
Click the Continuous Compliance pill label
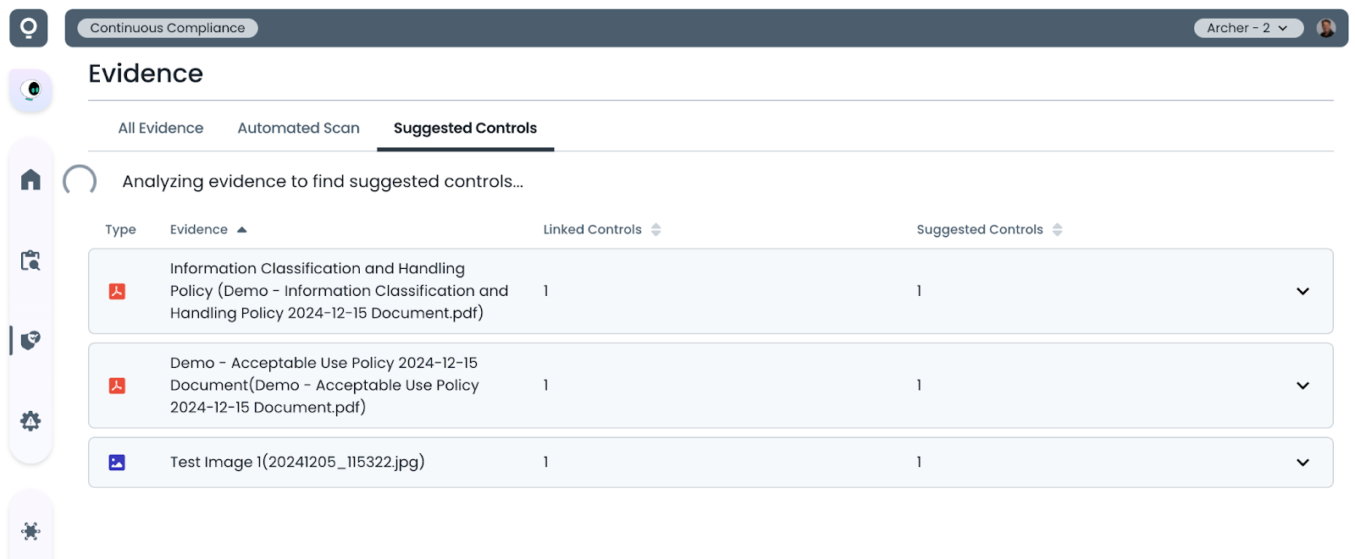(x=168, y=28)
